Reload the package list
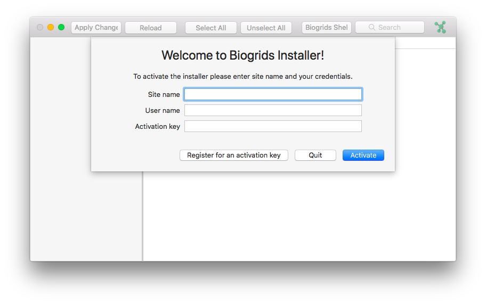The width and height of the screenshot is (486, 304). pos(151,28)
